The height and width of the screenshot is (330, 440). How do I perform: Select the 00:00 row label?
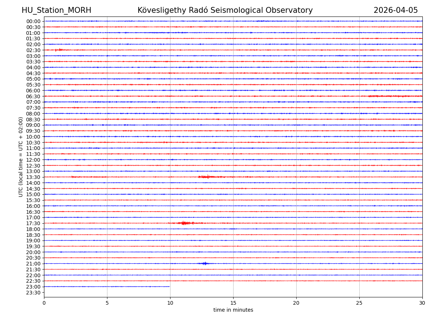click(33, 21)
